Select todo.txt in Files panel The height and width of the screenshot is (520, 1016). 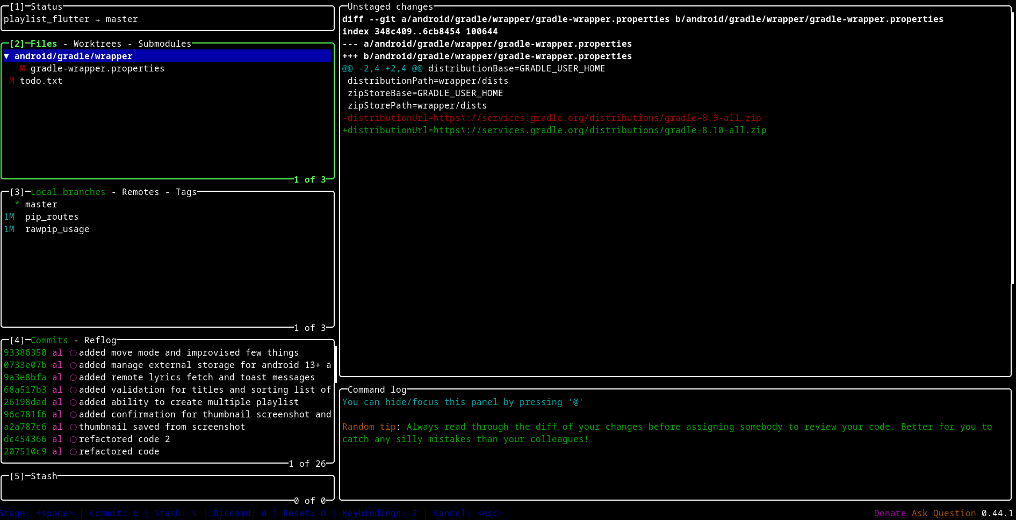pyautogui.click(x=41, y=81)
